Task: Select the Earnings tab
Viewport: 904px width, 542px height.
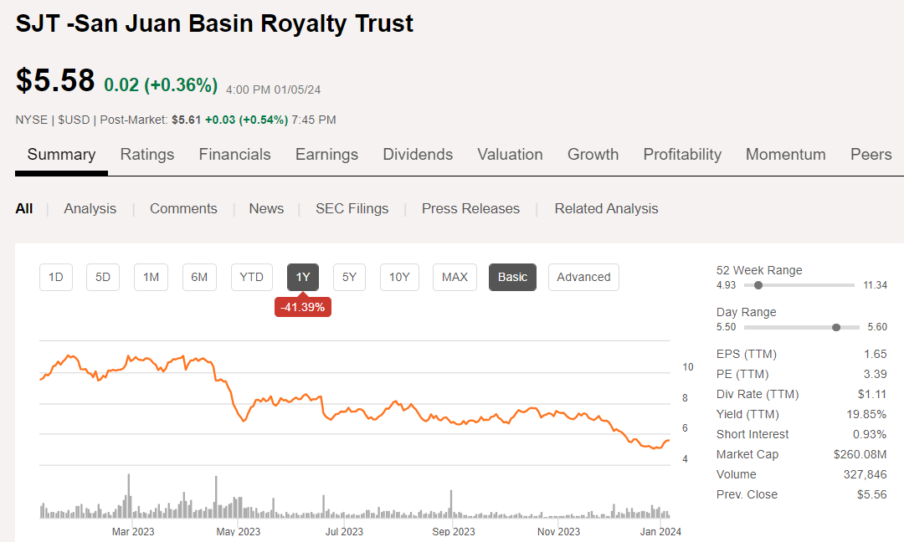Action: (326, 154)
